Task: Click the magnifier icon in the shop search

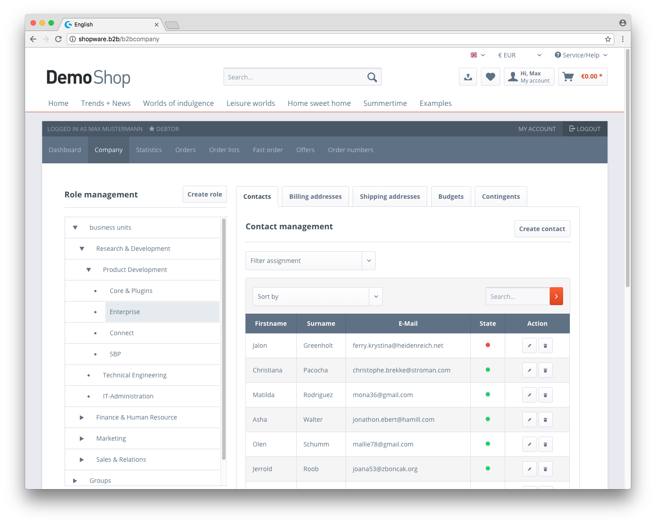Action: [x=372, y=77]
